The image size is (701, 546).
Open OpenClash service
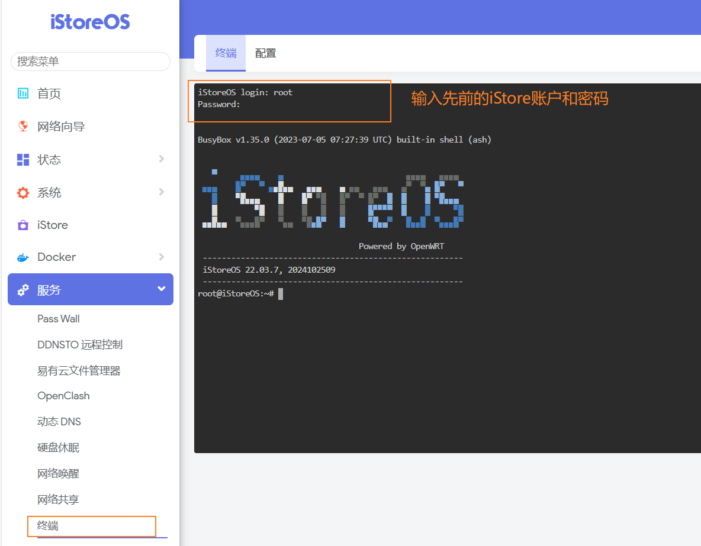click(x=63, y=396)
